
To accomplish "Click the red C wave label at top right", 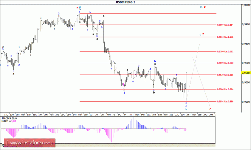I will [205, 7].
